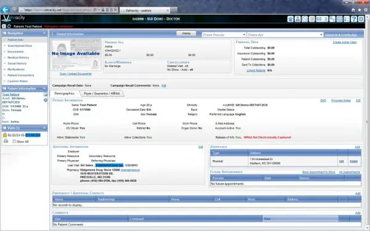Viewport: 370px width, 231px height.
Task: Click Edit link in Additional Information section
Action: 200,147
